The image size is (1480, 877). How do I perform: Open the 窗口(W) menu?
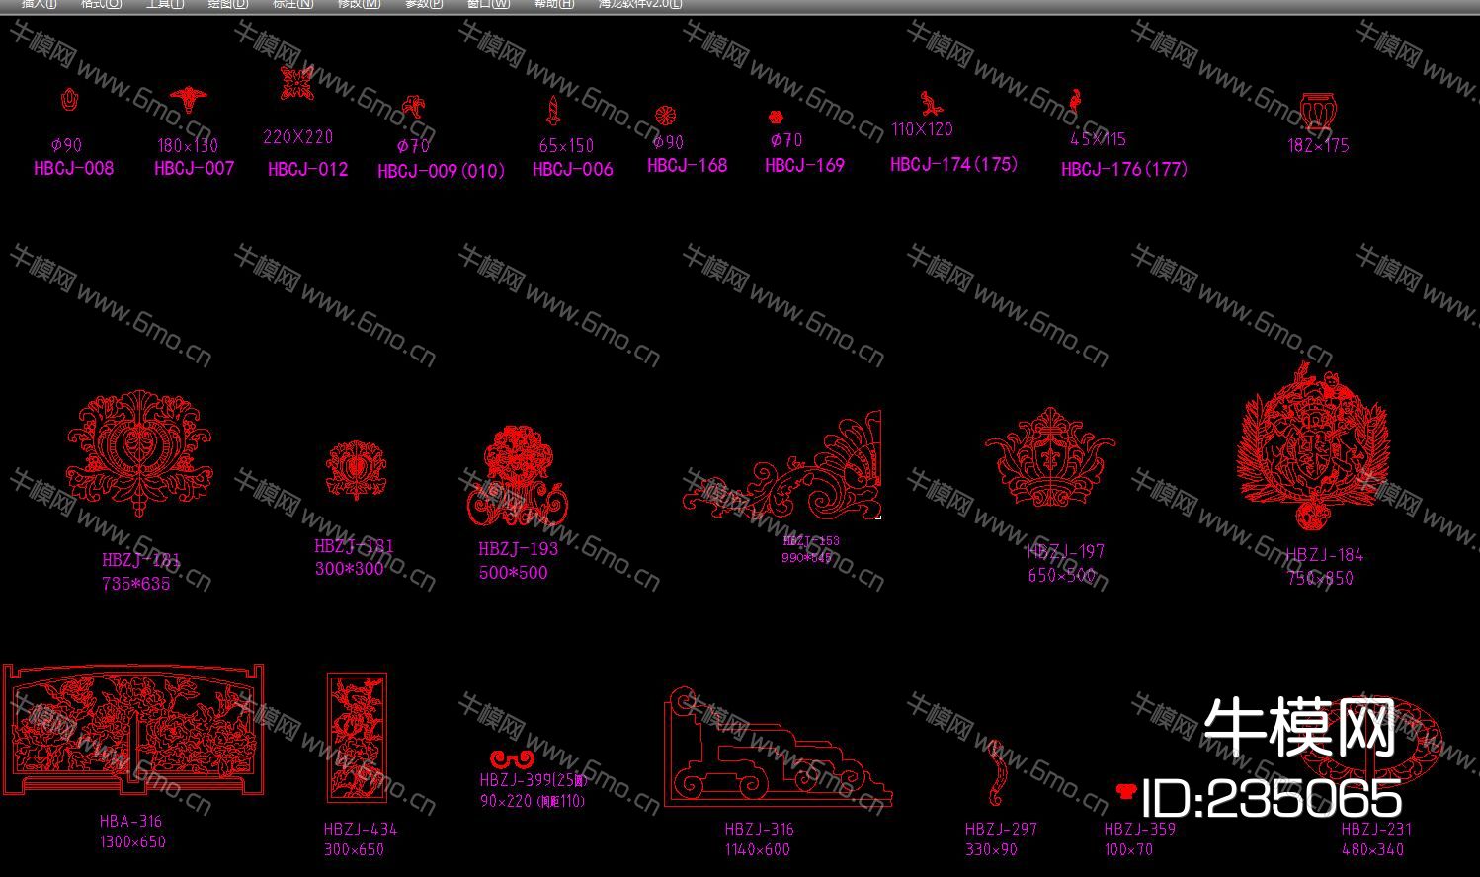click(x=489, y=4)
